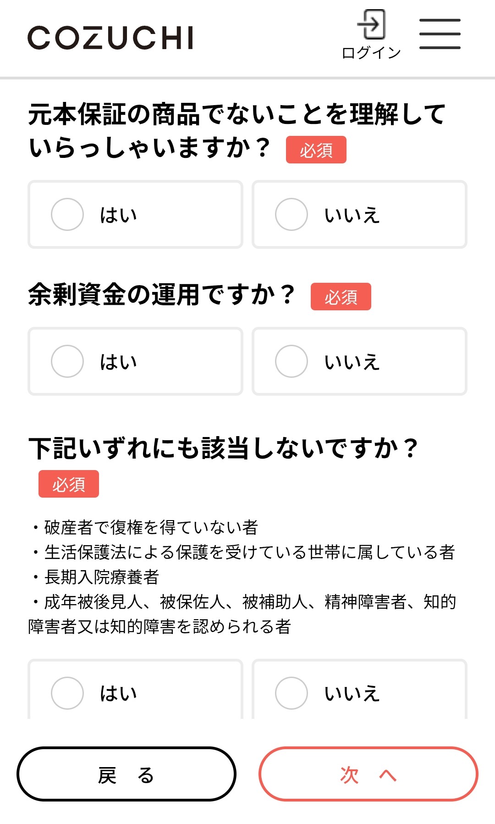Click the 元本保証の商品でないこと question heading
This screenshot has height=824, width=495.
236,114
